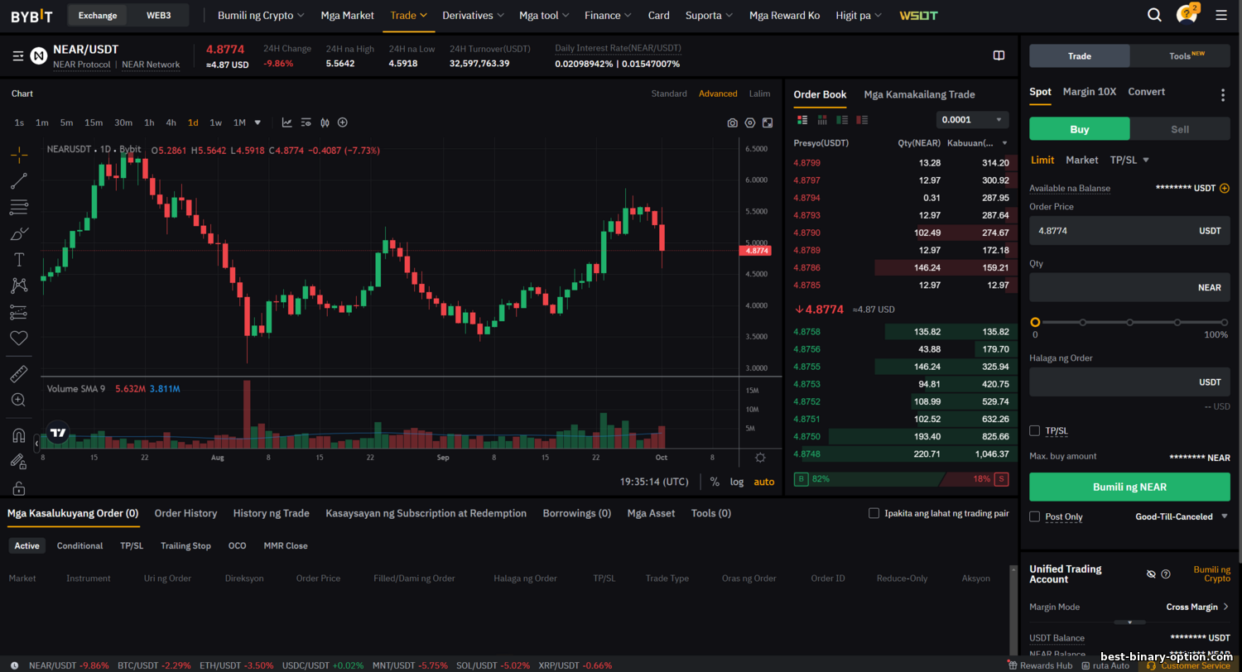Tick the Post Only checkbox
1242x672 pixels.
1034,516
